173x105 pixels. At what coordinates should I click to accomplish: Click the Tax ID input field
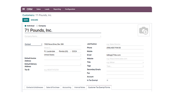[x=63, y=70]
